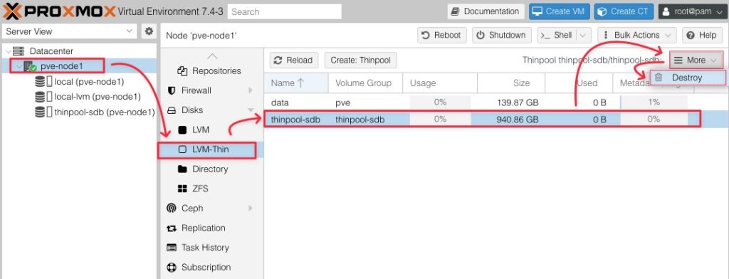Viewport: 729px width, 279px height.
Task: Click the Create: Thinpool button
Action: (x=360, y=60)
